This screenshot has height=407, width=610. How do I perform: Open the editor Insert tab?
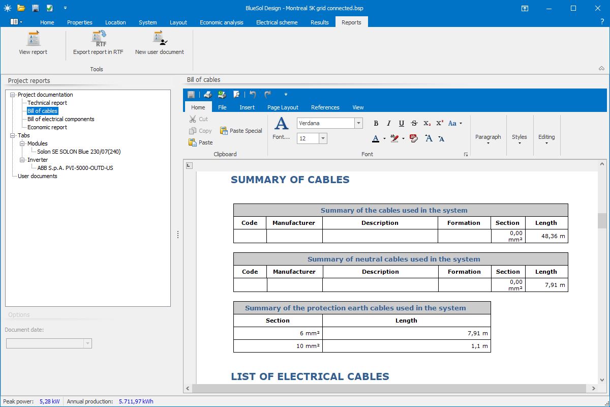(x=247, y=107)
